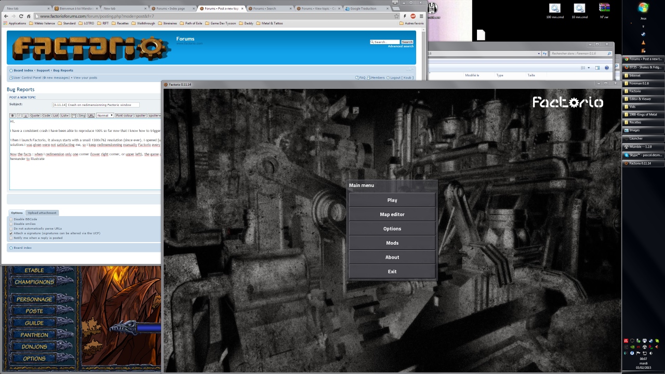Click the Subject text field
This screenshot has height=374, width=665.
click(96, 105)
